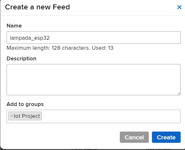Click the Used: 13 character counter
Screen dimensions: 185x150
[x=103, y=48]
